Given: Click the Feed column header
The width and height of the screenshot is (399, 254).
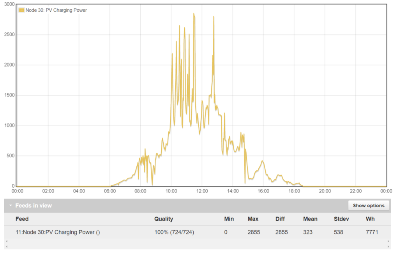Looking at the screenshot, I should [x=22, y=219].
